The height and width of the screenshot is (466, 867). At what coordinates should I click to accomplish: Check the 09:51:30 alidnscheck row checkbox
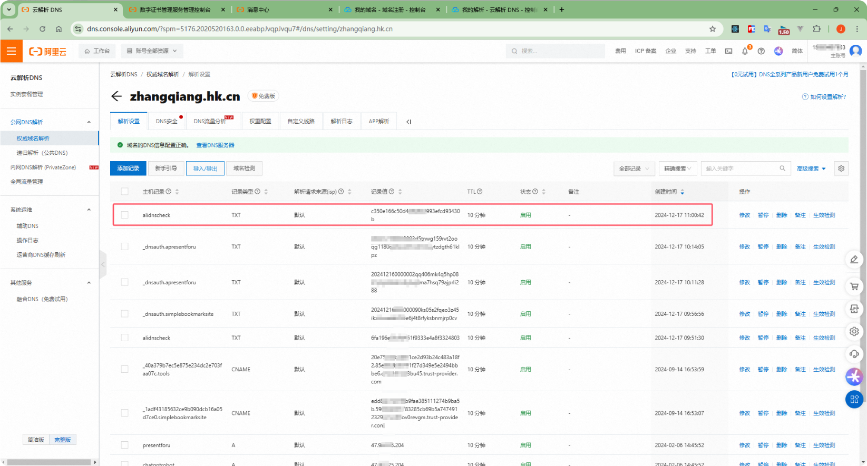[x=124, y=338]
